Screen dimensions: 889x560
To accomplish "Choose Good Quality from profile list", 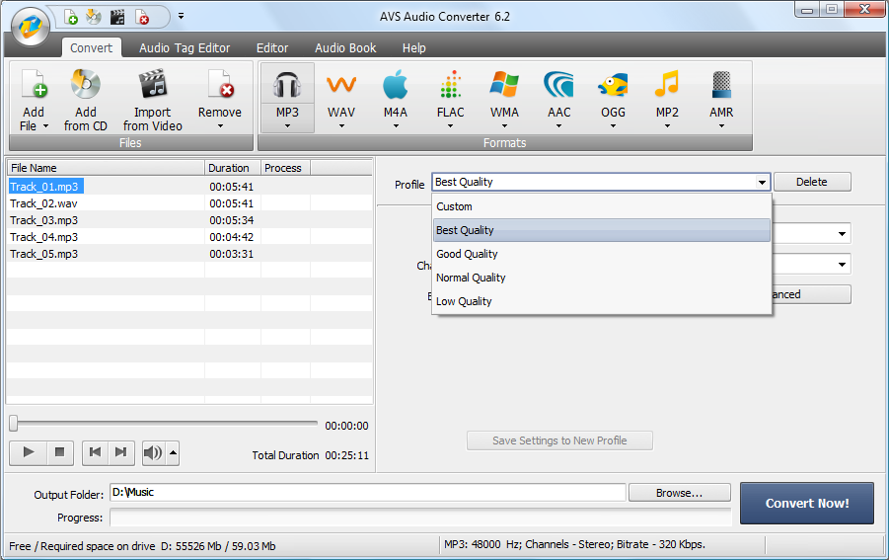I will [x=467, y=254].
